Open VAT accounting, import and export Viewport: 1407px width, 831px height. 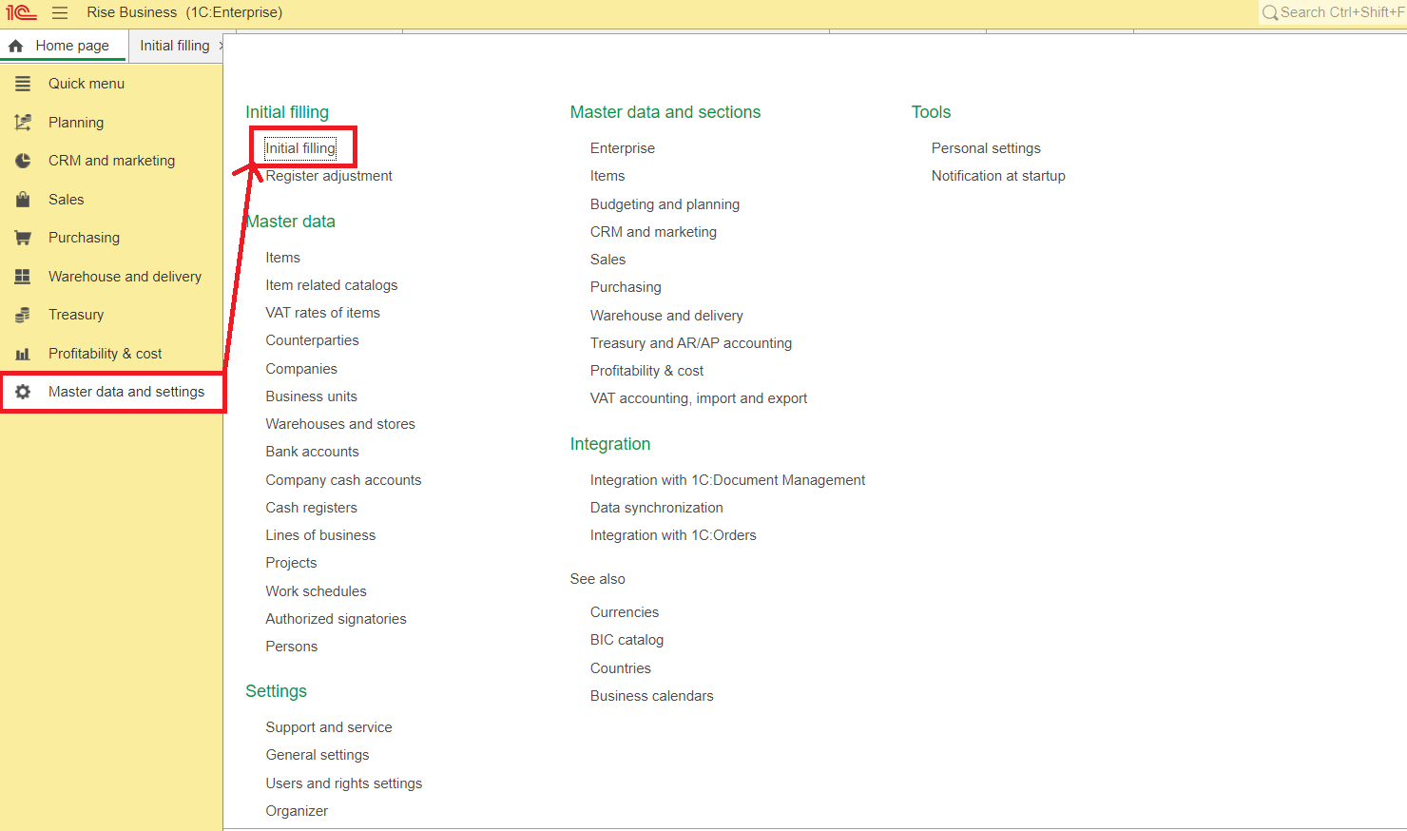pos(699,398)
